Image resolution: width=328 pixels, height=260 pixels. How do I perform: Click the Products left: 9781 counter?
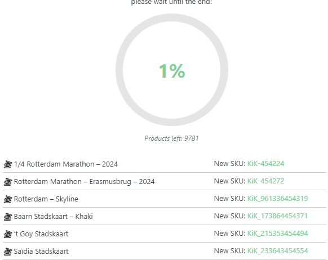click(x=171, y=138)
